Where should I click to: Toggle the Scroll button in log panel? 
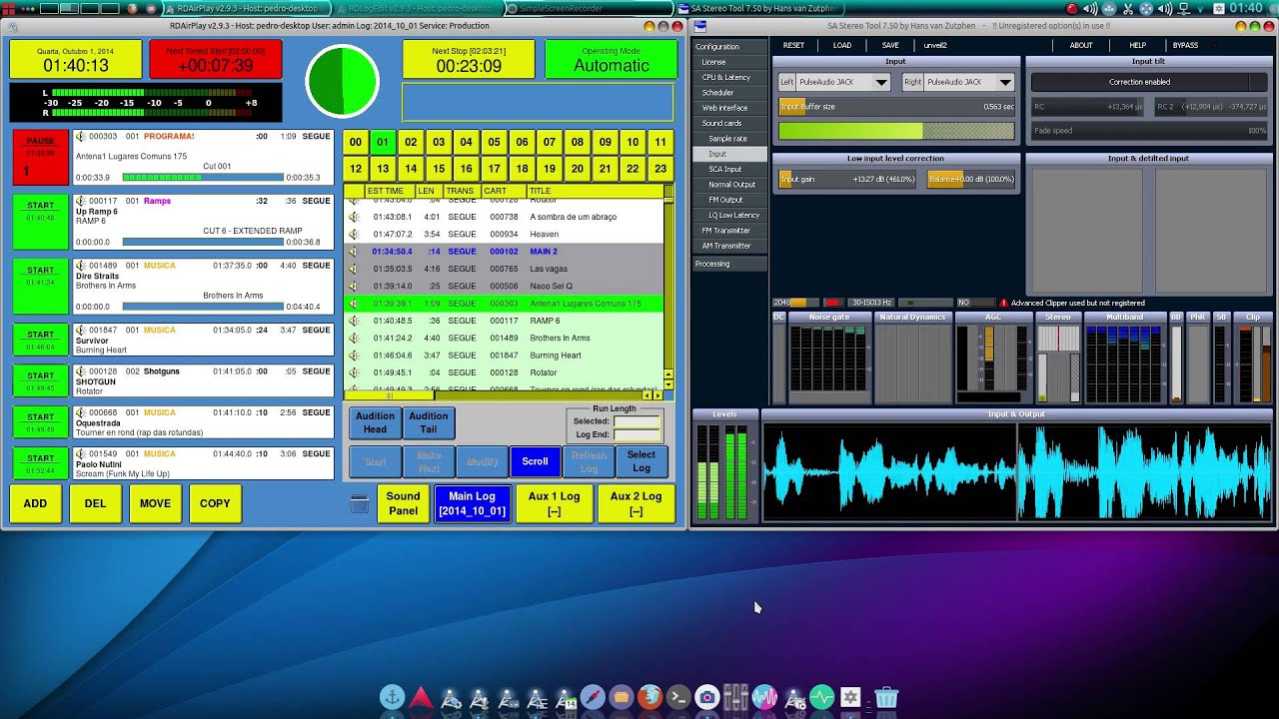pyautogui.click(x=535, y=461)
